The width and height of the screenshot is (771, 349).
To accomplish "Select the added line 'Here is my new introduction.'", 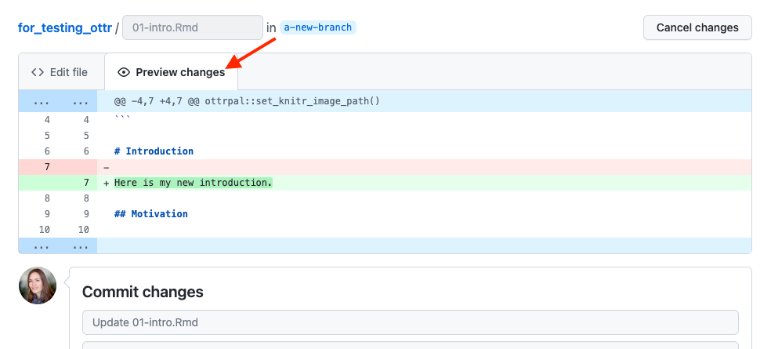I will [194, 183].
